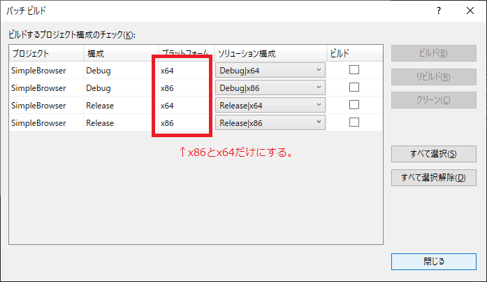
Task: Click the クリーン(C) button
Action: pos(434,100)
